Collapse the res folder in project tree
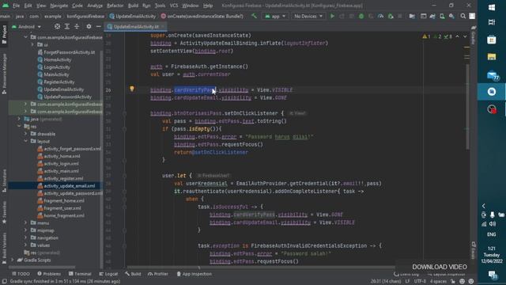This screenshot has width=506, height=285. click(19, 127)
